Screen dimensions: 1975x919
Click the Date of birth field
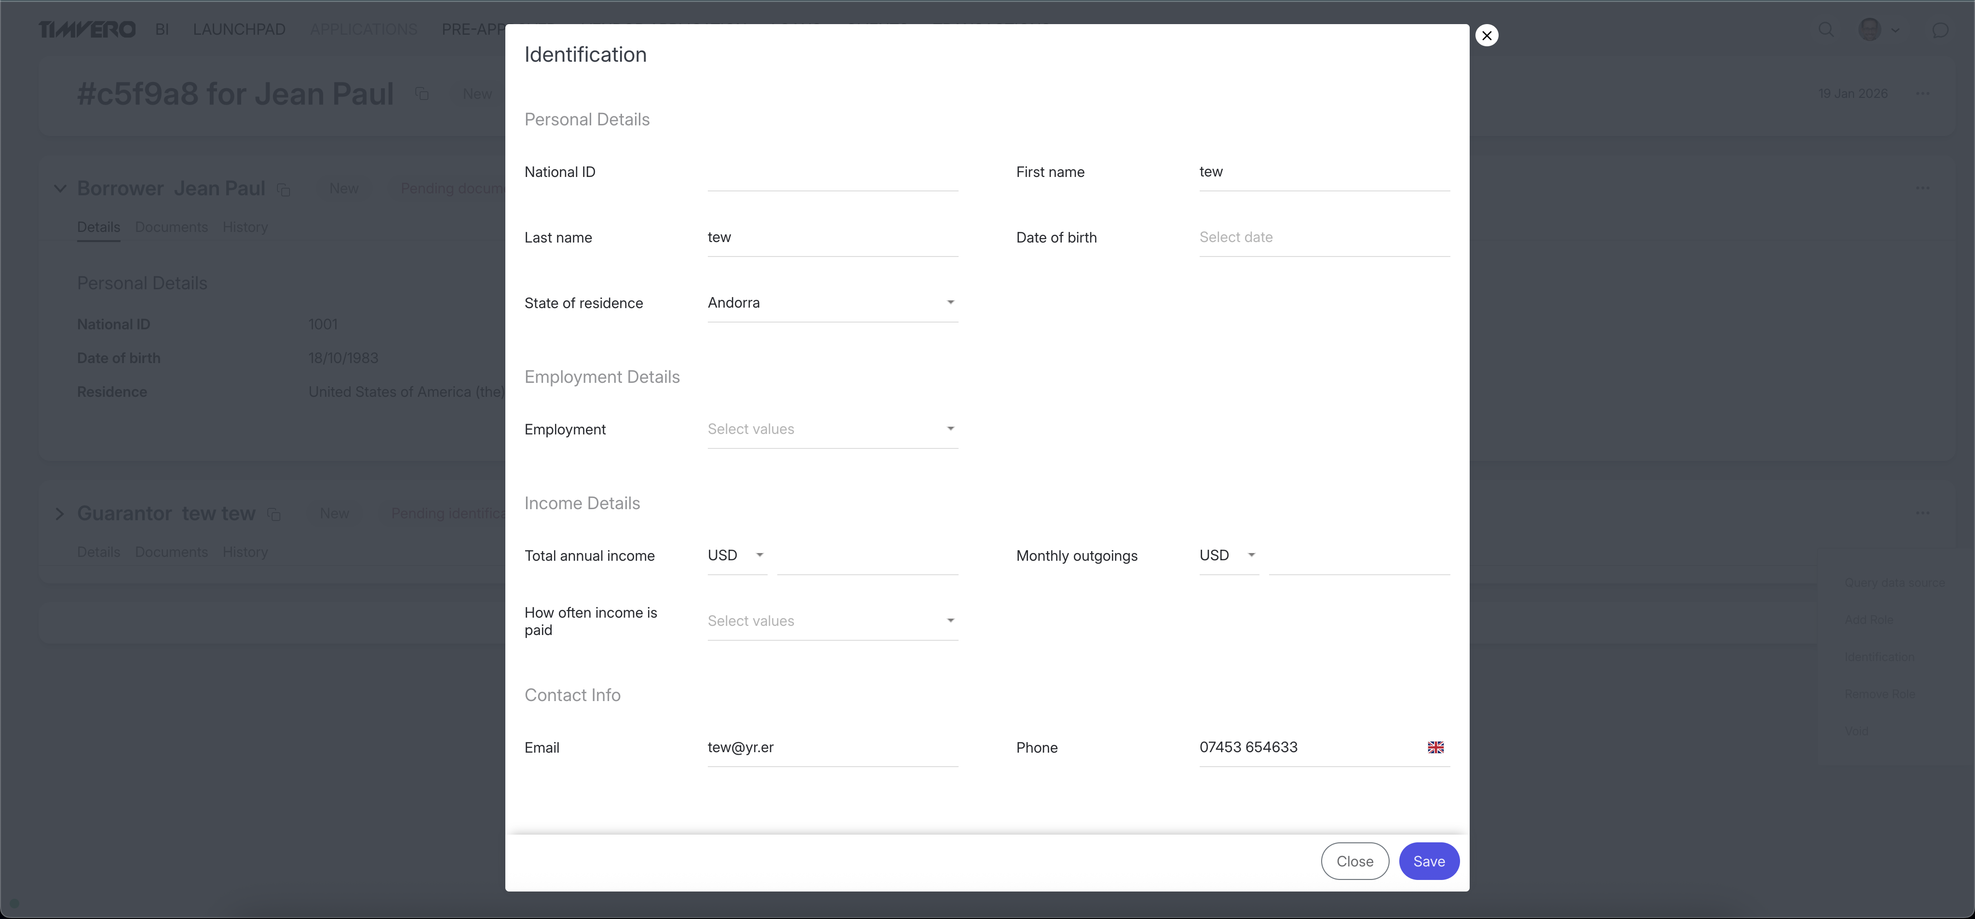click(x=1323, y=238)
